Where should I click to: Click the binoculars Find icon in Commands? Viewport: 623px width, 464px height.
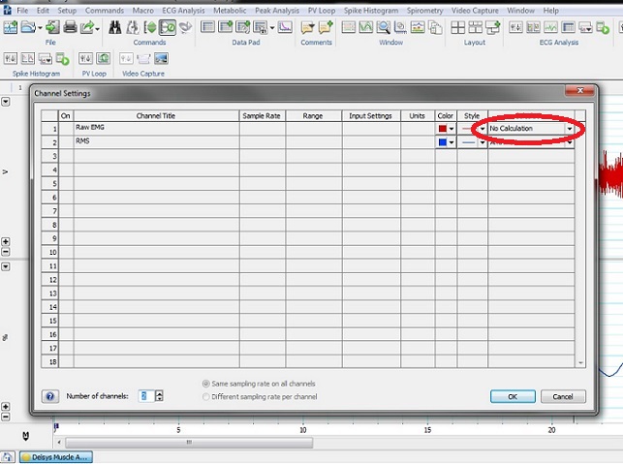pyautogui.click(x=115, y=27)
